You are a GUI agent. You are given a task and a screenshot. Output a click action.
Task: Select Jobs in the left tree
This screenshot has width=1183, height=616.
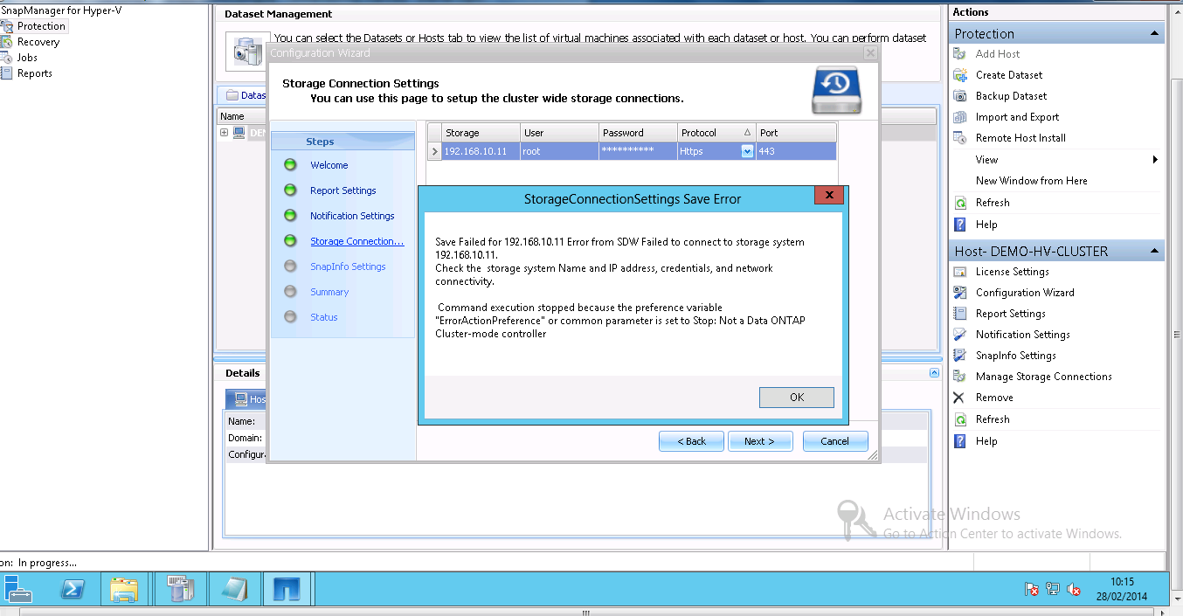[27, 58]
